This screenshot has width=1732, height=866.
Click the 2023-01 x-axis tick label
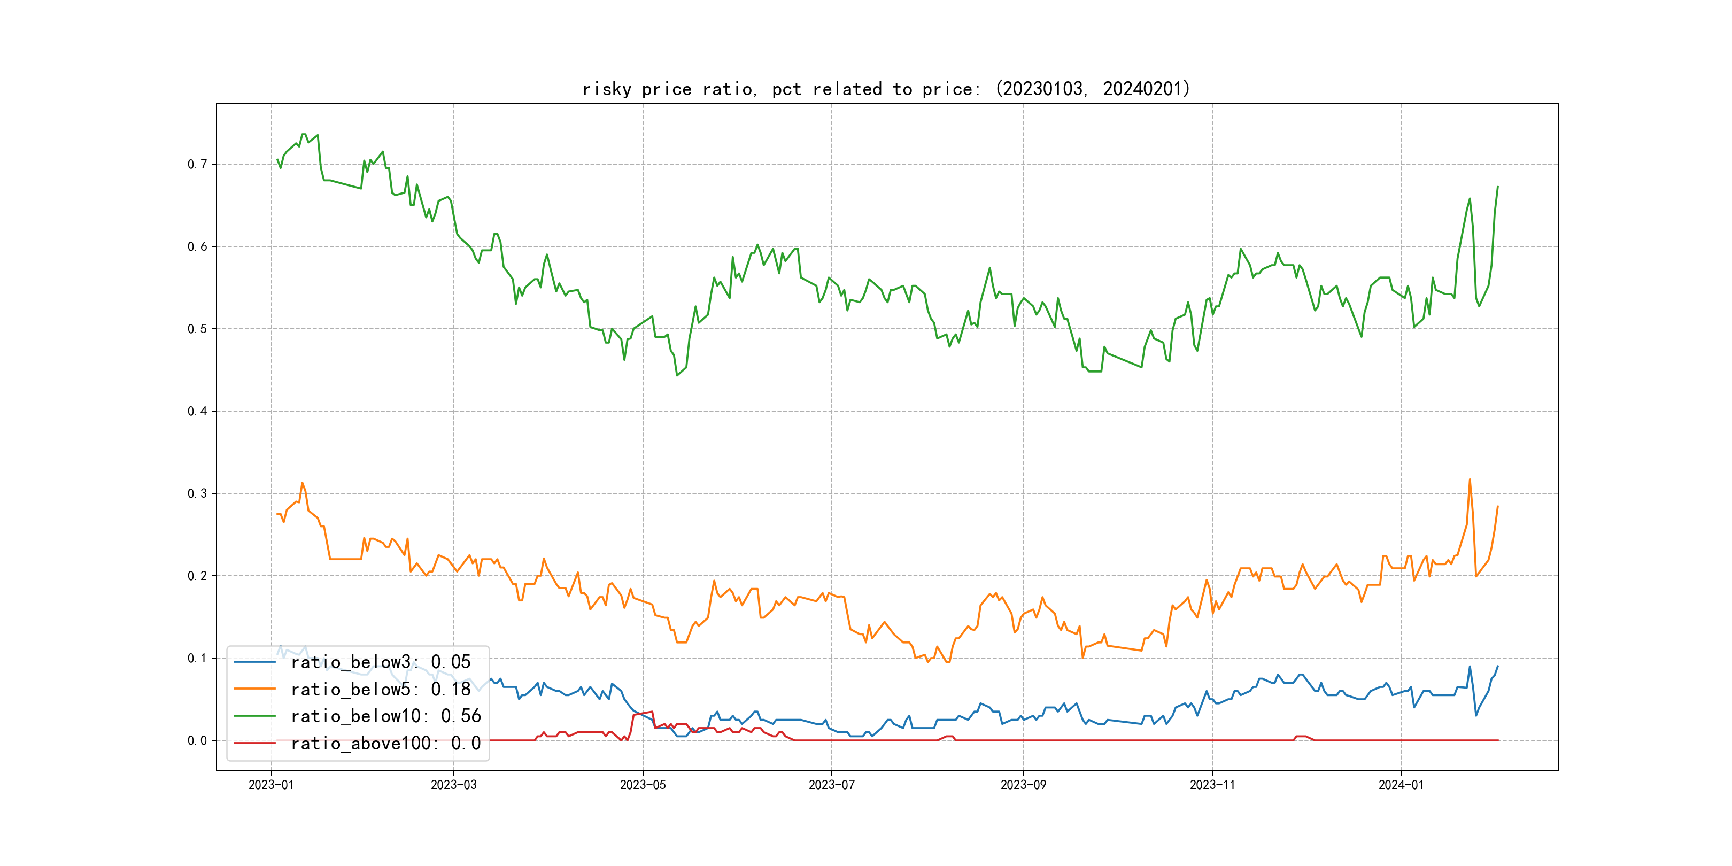[271, 785]
